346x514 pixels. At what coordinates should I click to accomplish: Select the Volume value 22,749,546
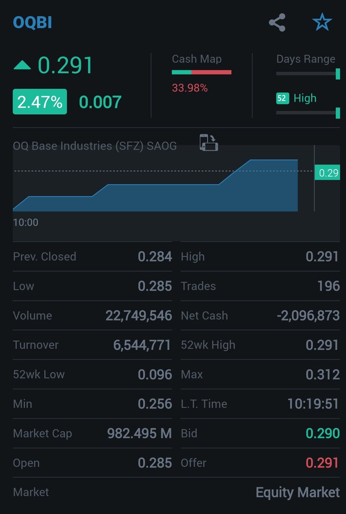(139, 316)
